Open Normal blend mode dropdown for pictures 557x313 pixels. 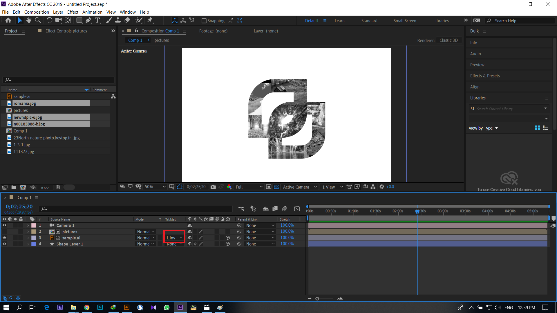pos(146,232)
